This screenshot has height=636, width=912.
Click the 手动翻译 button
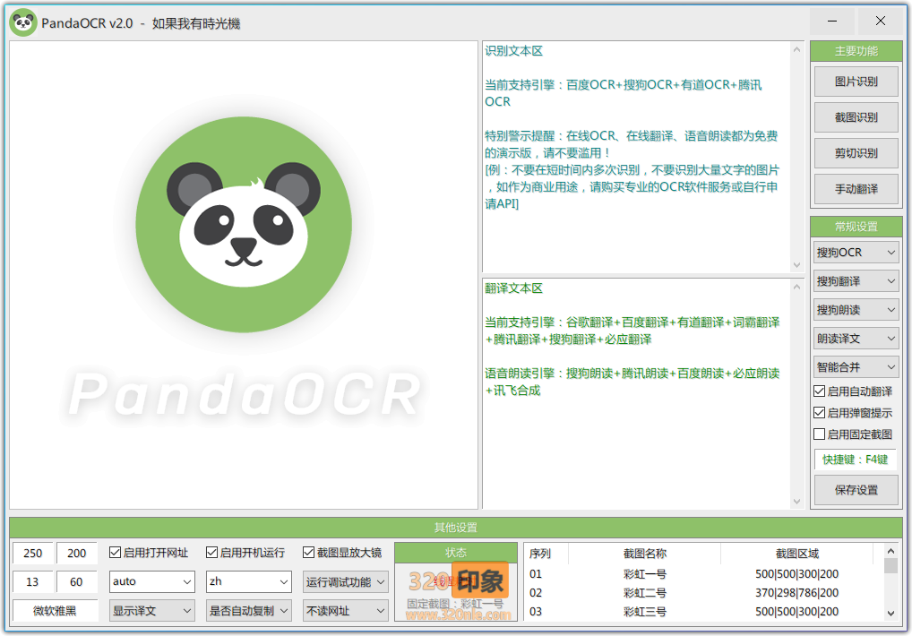tap(856, 190)
